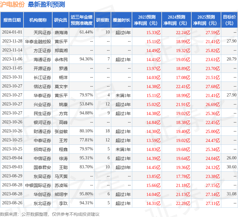Screen dimensions: 238x217
Task: Click the 数据来源 footer note
Action: point(50,214)
